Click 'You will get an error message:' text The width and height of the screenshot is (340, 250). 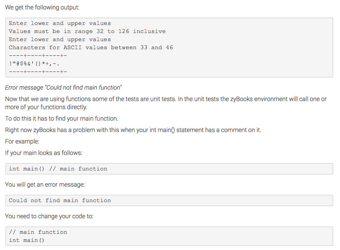tap(46, 184)
